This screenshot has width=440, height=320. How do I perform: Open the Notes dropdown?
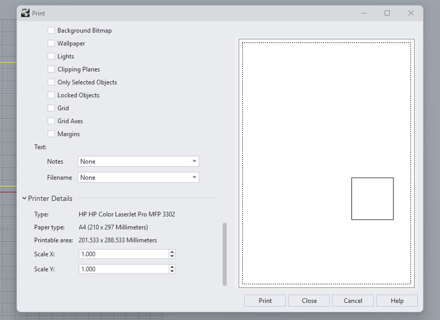click(138, 162)
